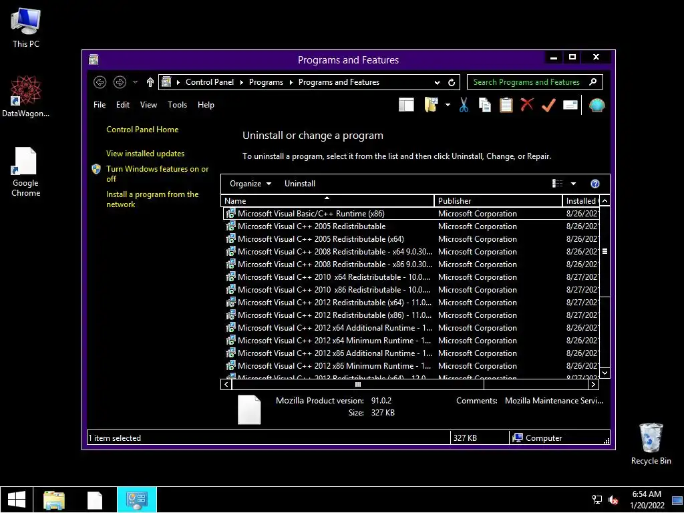
Task: Click the folder options icon in toolbar
Action: coord(431,105)
